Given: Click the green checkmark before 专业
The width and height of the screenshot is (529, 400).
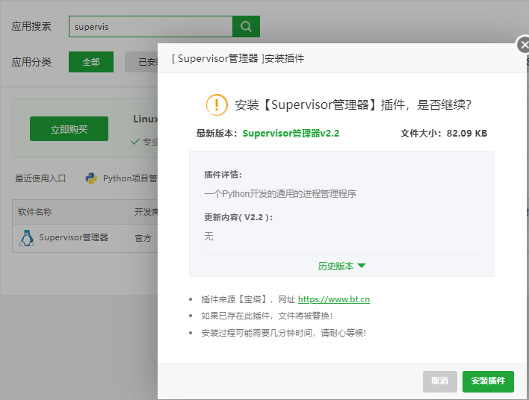Looking at the screenshot, I should pos(135,141).
